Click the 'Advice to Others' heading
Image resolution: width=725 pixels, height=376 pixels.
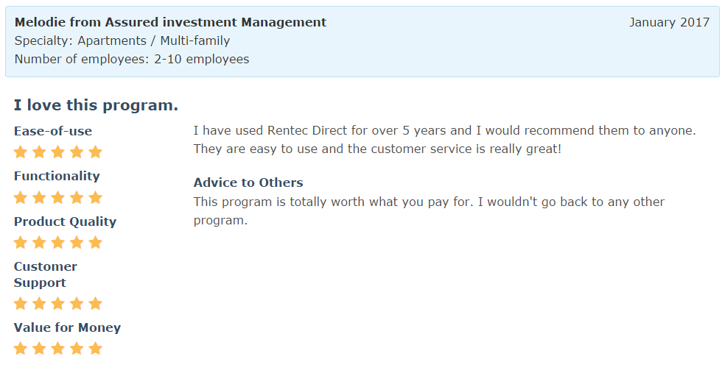248,182
